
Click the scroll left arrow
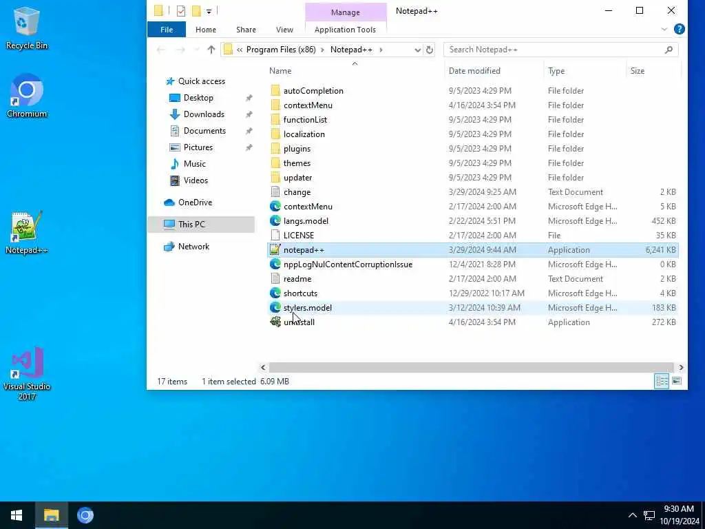pyautogui.click(x=263, y=368)
